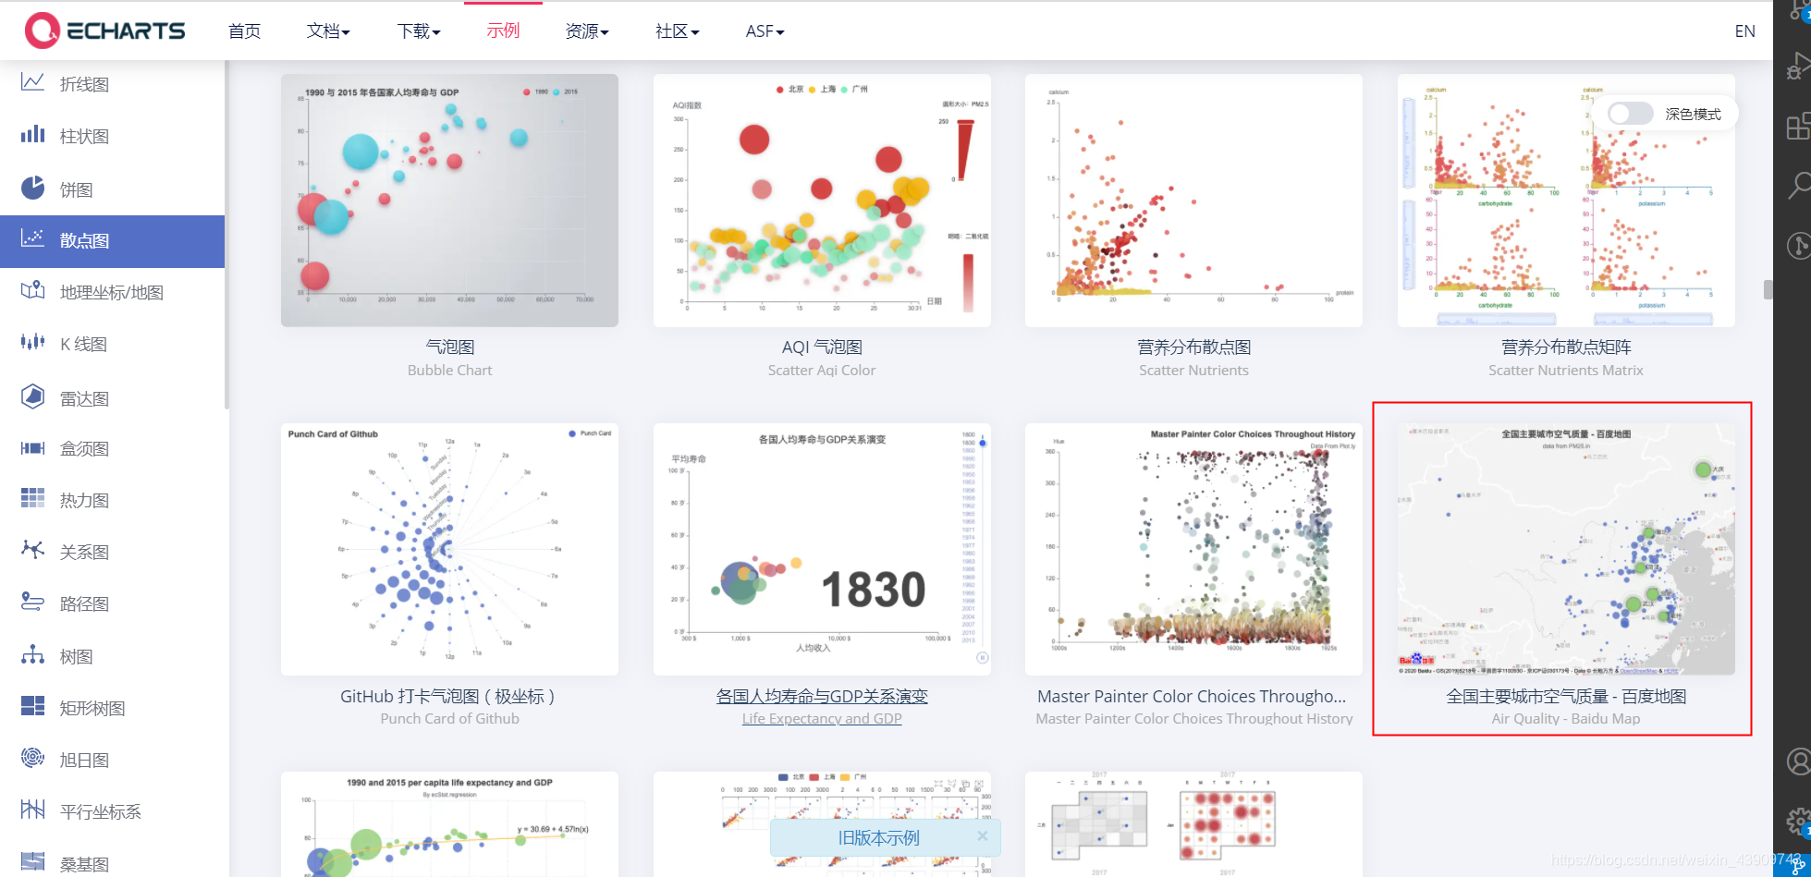Select the candlestick icon K 线图
The width and height of the screenshot is (1811, 877).
[33, 343]
